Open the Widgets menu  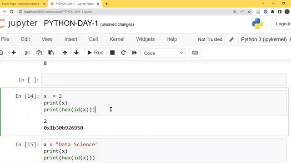click(145, 39)
